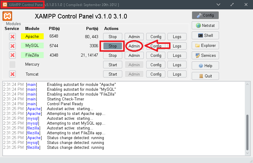Image resolution: width=253 pixels, height=163 pixels.
Task: Open FileZilla Logs menu
Action: [x=177, y=55]
